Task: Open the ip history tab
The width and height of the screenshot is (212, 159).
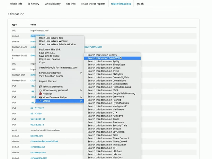Action: 33,4
